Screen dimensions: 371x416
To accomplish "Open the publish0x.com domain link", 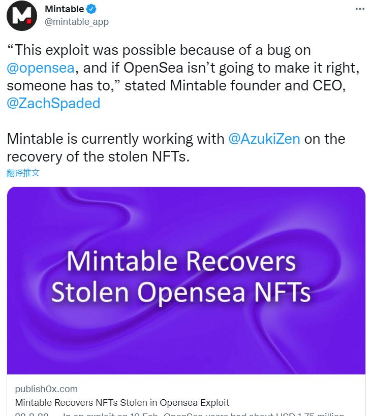I will pos(47,389).
